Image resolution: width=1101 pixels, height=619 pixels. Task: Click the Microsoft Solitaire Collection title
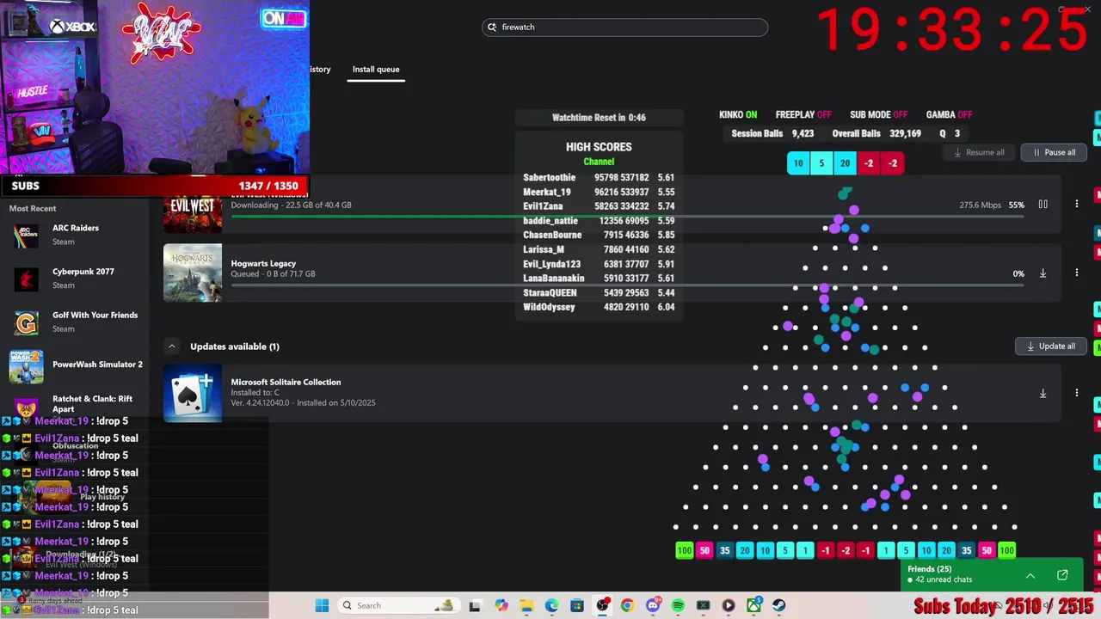[x=286, y=382]
